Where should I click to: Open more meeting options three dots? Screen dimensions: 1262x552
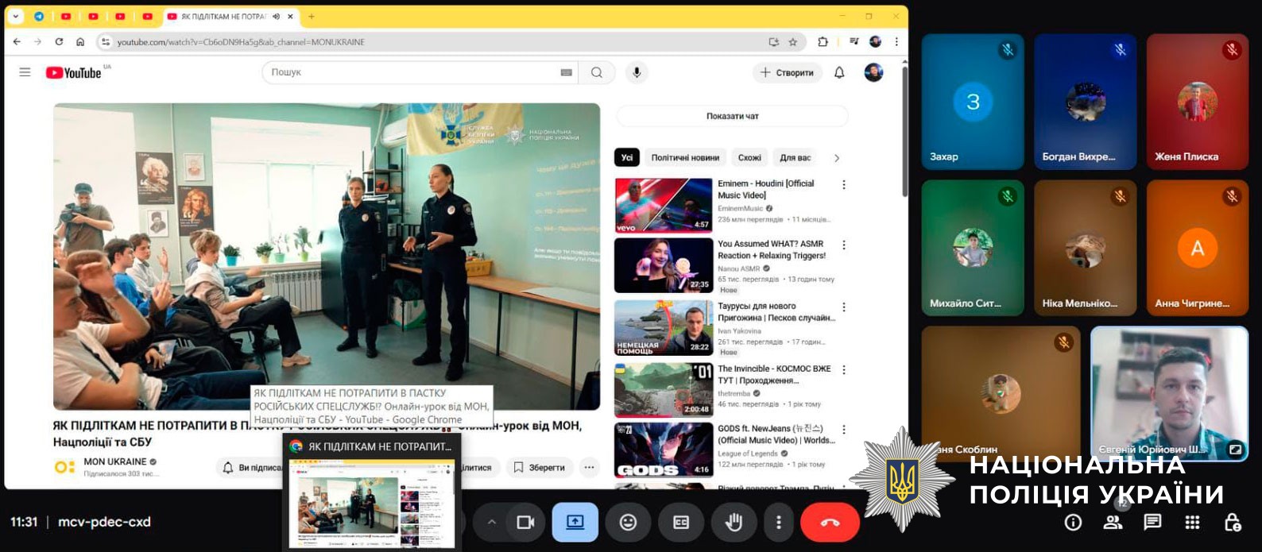[779, 522]
